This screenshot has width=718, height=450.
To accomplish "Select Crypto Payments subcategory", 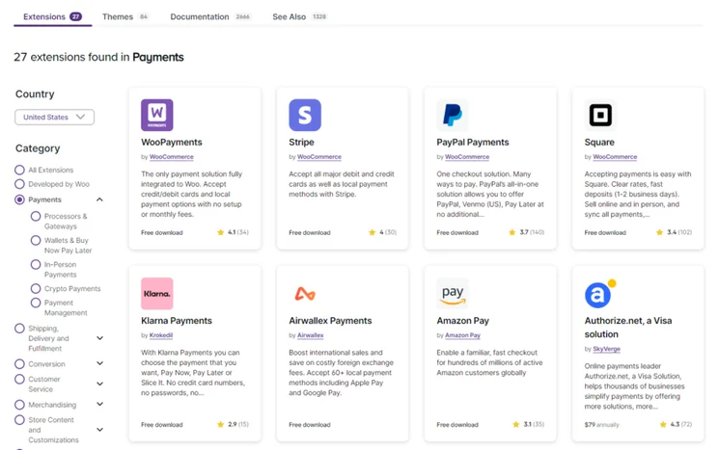I will tap(36, 289).
